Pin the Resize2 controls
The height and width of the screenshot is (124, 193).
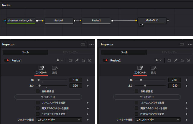click(176, 60)
